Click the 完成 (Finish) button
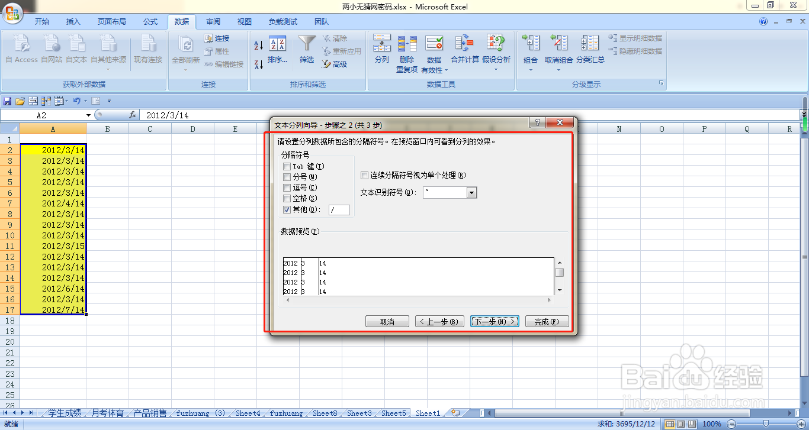The width and height of the screenshot is (809, 430). [x=547, y=321]
